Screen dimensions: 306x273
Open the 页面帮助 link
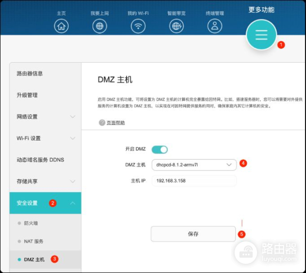(116, 123)
